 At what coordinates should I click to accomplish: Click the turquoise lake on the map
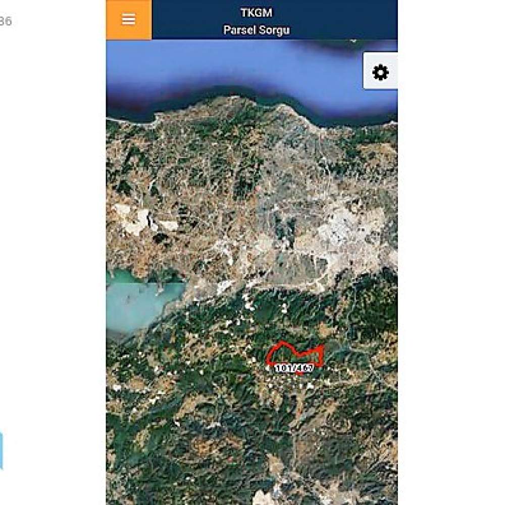tap(138, 302)
